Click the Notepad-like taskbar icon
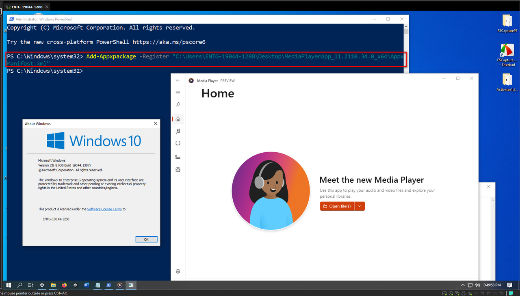The height and width of the screenshot is (296, 520). pos(97,285)
